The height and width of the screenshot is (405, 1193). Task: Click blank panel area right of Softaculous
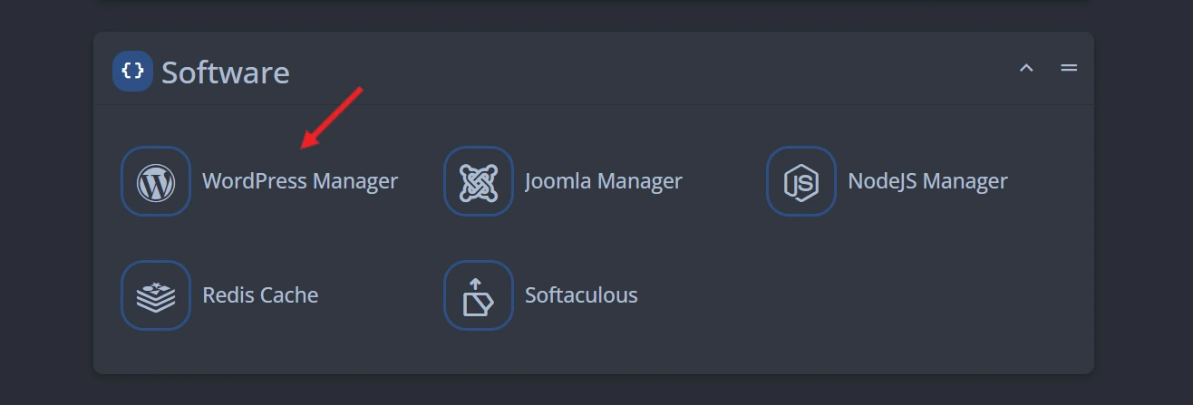point(861,295)
